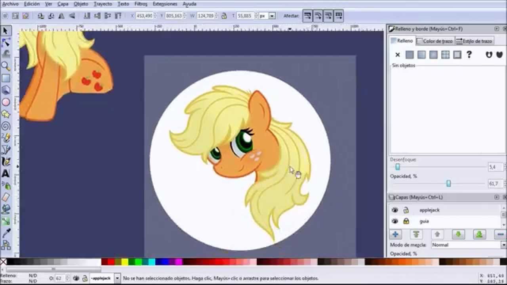
Task: Delete current layer minus button
Action: pos(501,235)
